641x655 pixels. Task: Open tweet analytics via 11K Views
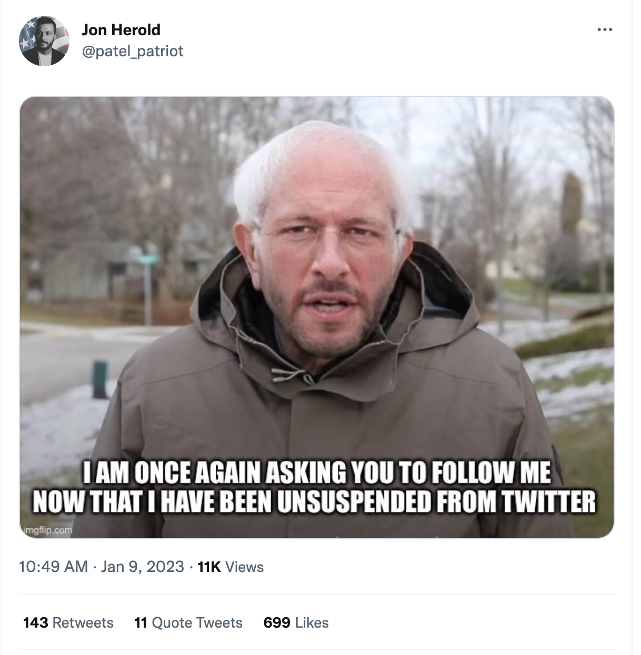pyautogui.click(x=230, y=567)
